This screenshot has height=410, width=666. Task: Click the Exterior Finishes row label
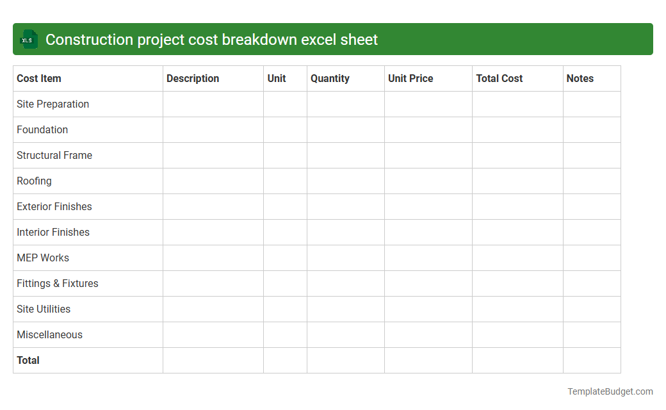click(x=54, y=206)
